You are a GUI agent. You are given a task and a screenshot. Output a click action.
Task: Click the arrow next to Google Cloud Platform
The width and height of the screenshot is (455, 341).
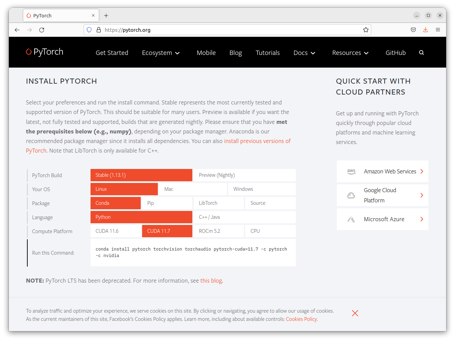[422, 195]
